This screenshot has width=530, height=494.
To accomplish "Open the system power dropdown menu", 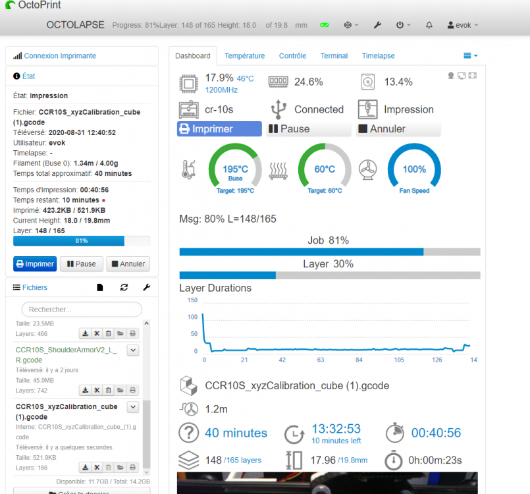I will pos(403,25).
